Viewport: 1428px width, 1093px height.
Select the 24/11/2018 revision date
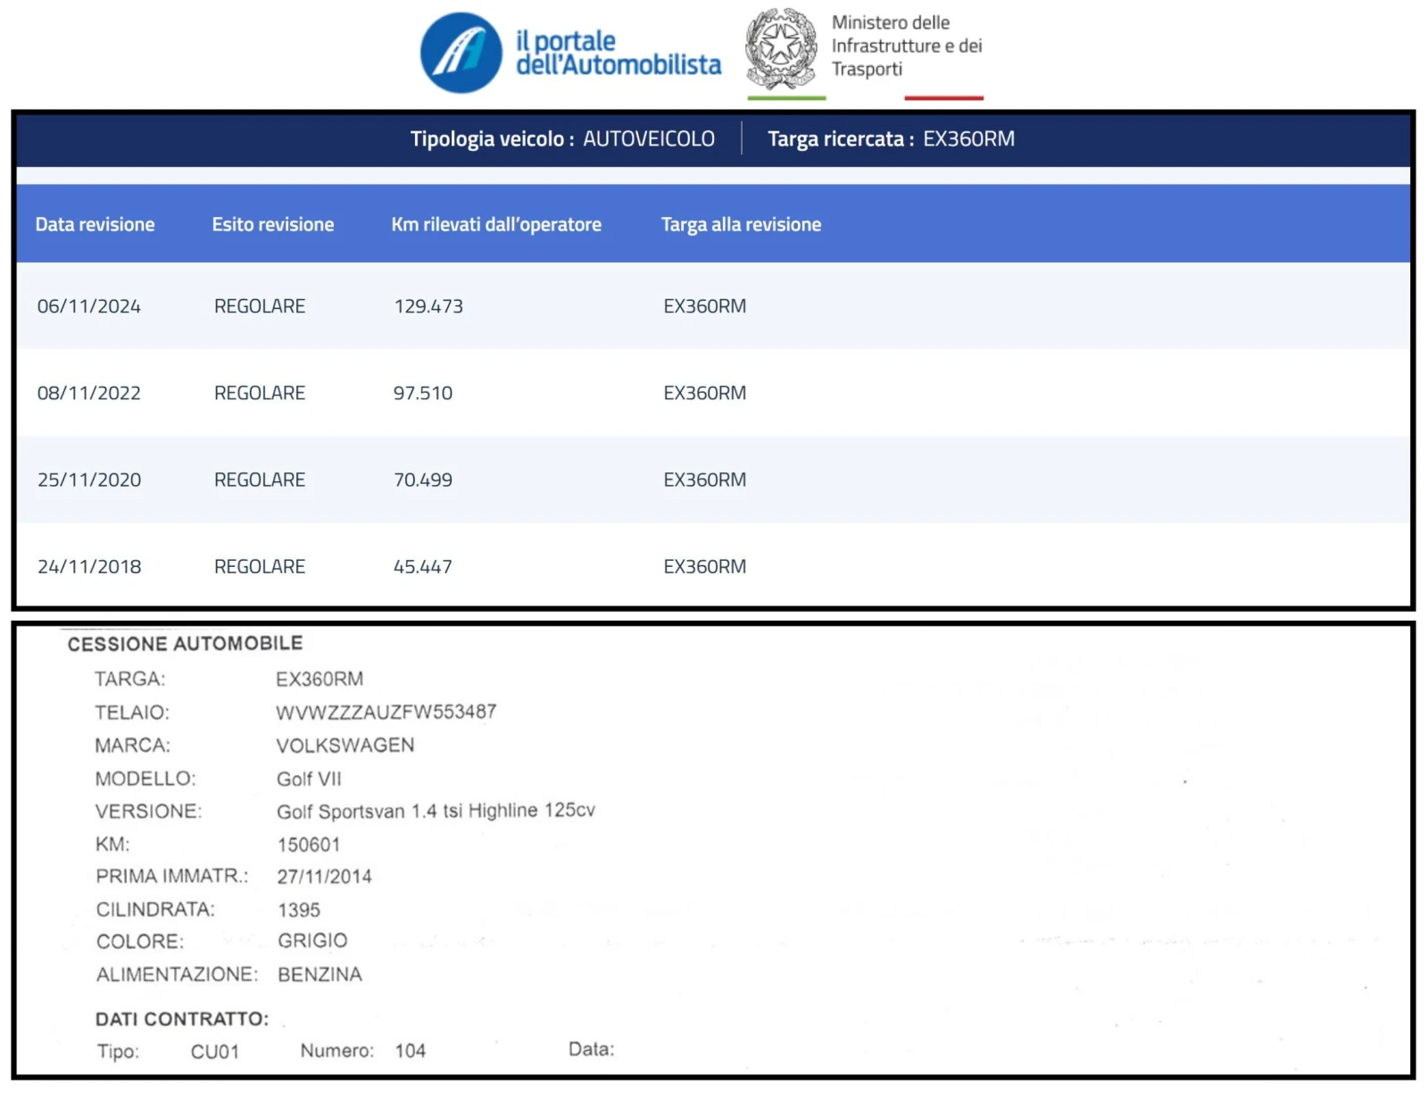[x=88, y=566]
